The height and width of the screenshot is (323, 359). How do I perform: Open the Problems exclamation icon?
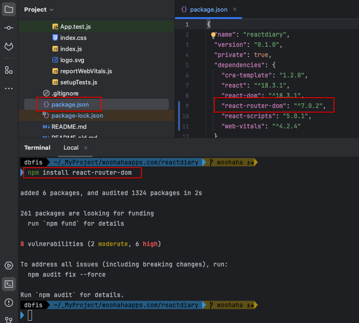click(9, 303)
